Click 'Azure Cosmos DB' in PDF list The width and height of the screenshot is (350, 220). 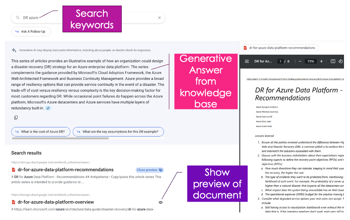click(x=264, y=117)
